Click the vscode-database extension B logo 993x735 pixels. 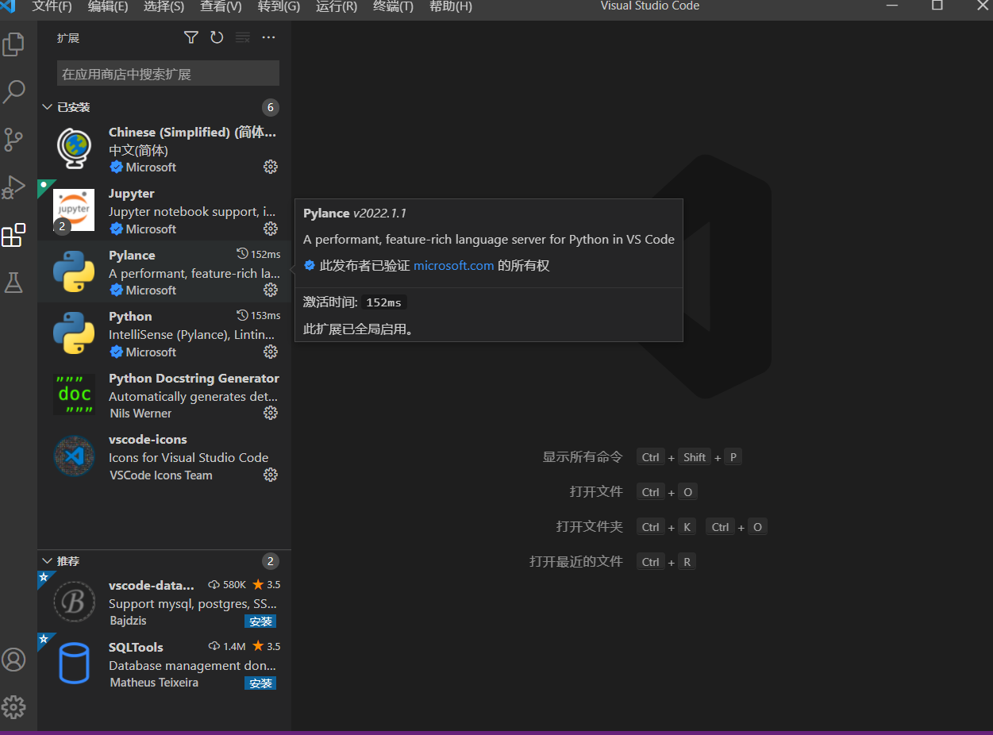74,602
